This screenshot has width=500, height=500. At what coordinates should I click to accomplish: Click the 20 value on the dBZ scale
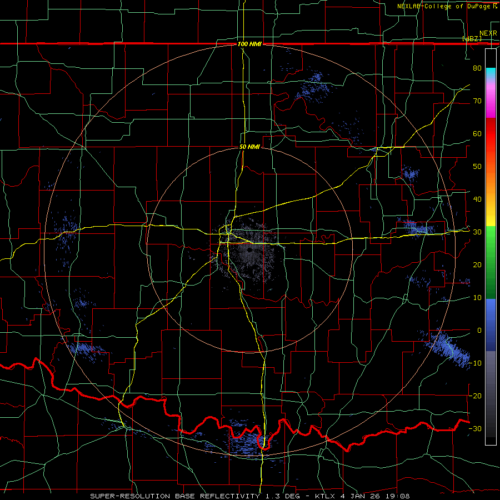click(477, 264)
